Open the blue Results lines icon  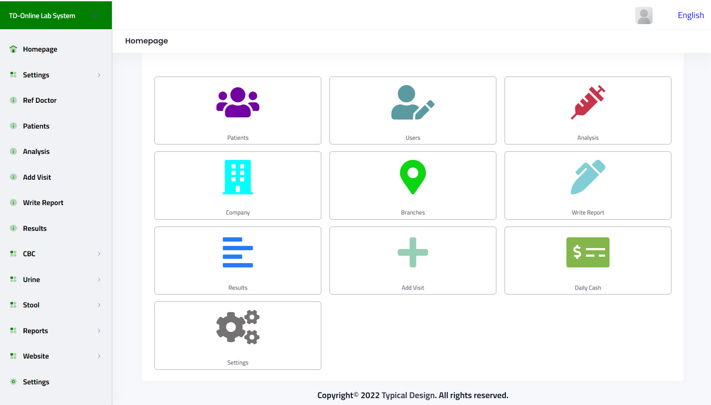[x=237, y=252]
